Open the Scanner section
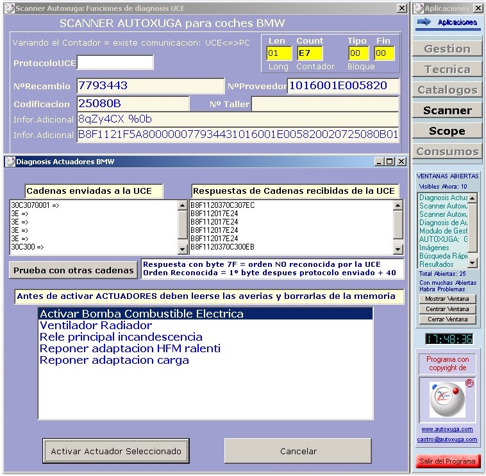The image size is (486, 476). pyautogui.click(x=447, y=110)
